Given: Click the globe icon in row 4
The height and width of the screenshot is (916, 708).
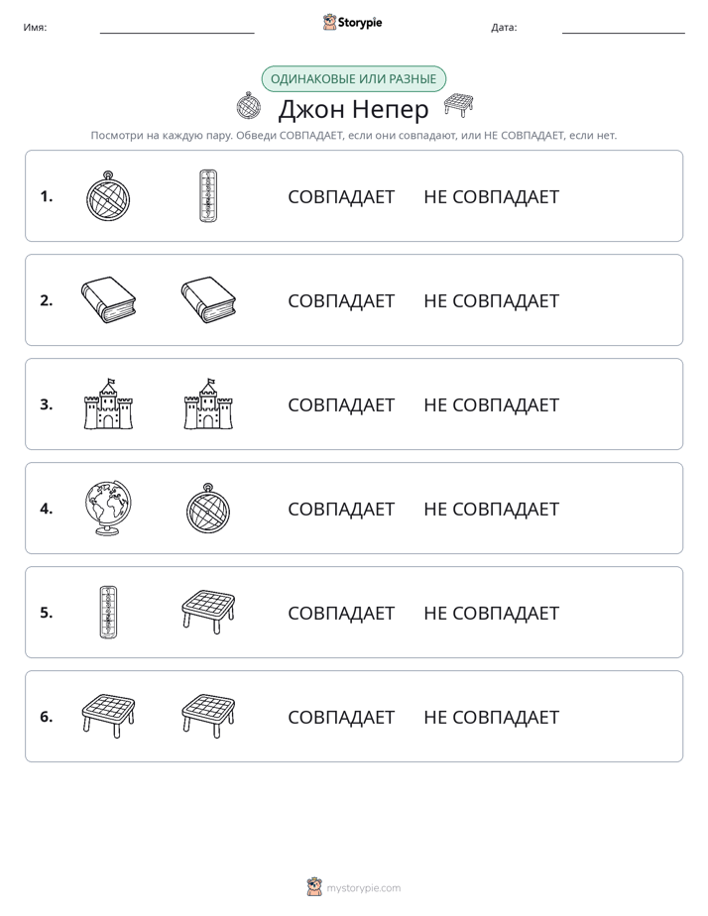Looking at the screenshot, I should pos(108,508).
